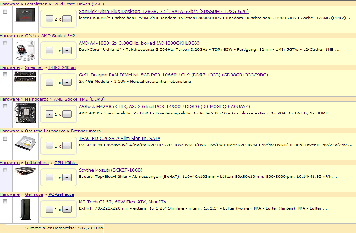Select the GeIL Dragon RAM row checkbox
This screenshot has width=356, height=233.
[x=5, y=75]
